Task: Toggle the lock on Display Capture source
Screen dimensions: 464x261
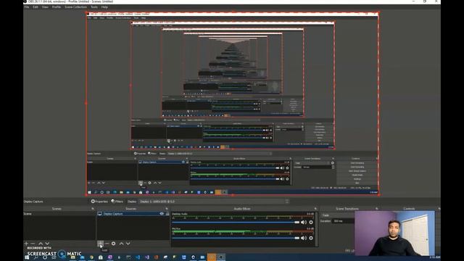Action: (x=167, y=214)
